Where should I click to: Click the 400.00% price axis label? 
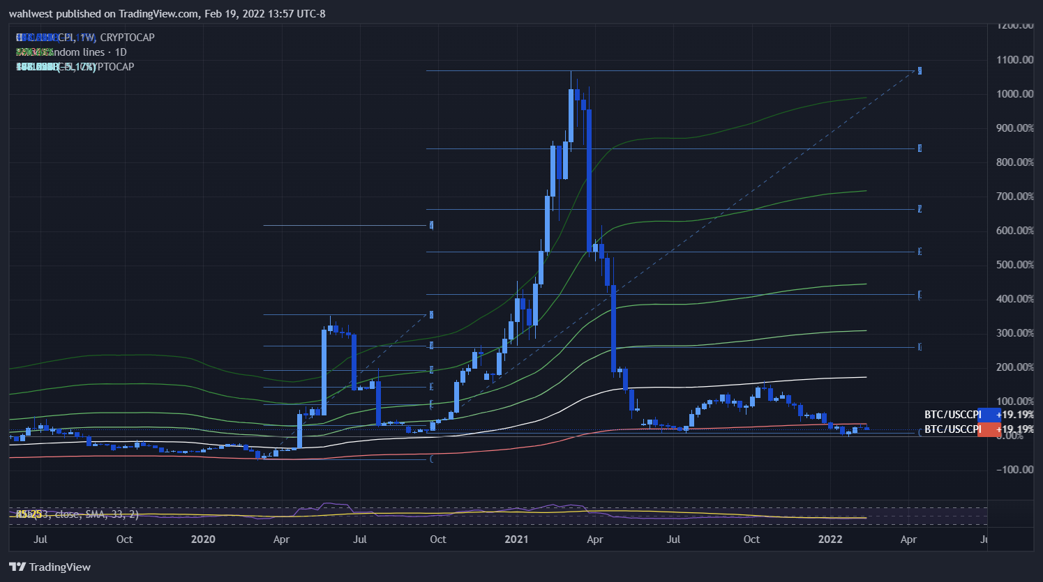[x=1015, y=299]
